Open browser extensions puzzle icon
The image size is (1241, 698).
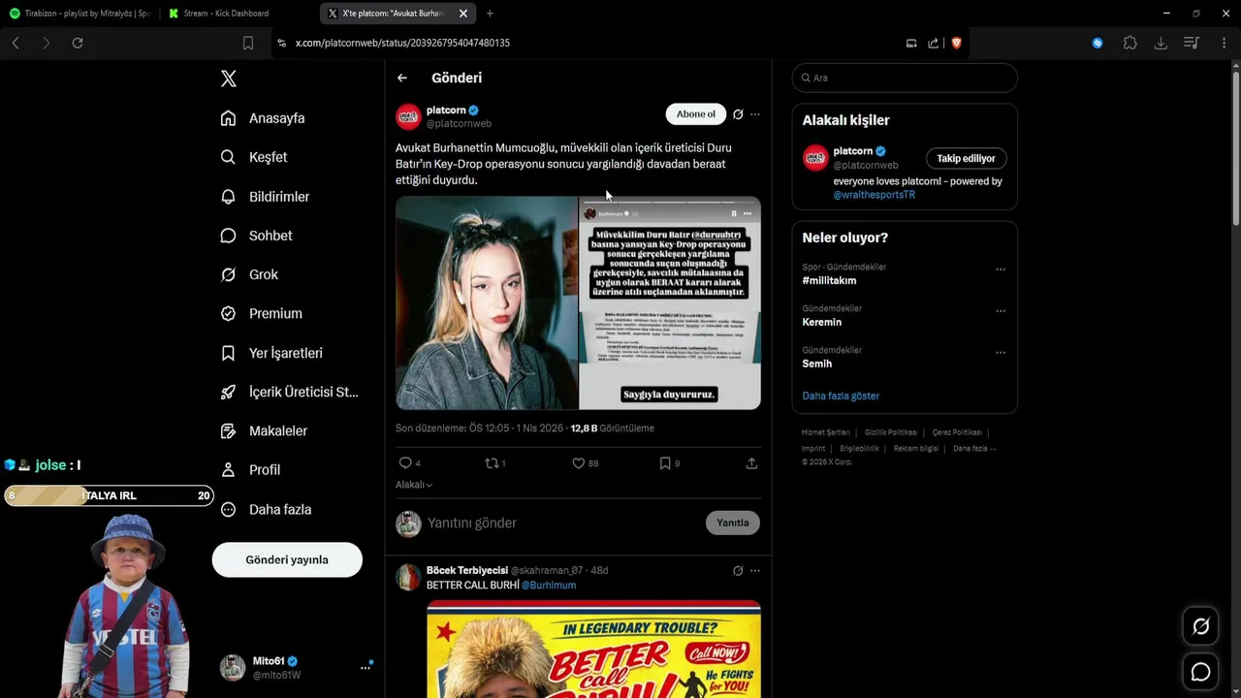click(1130, 43)
